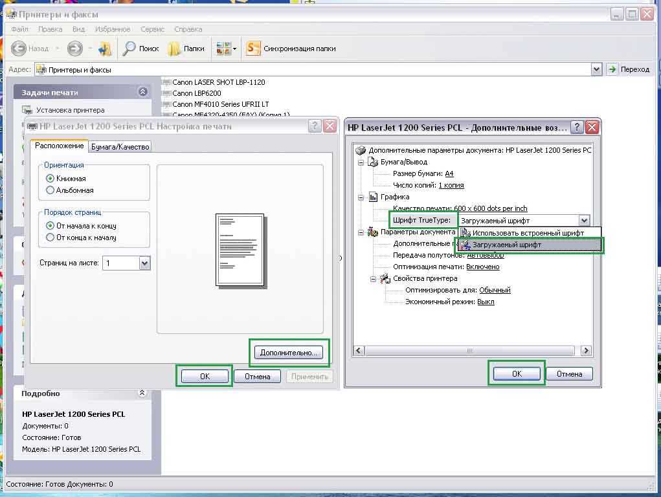Click the horizontal scrollbar thumb in tree
Image resolution: width=661 pixels, height=497 pixels.
469,350
